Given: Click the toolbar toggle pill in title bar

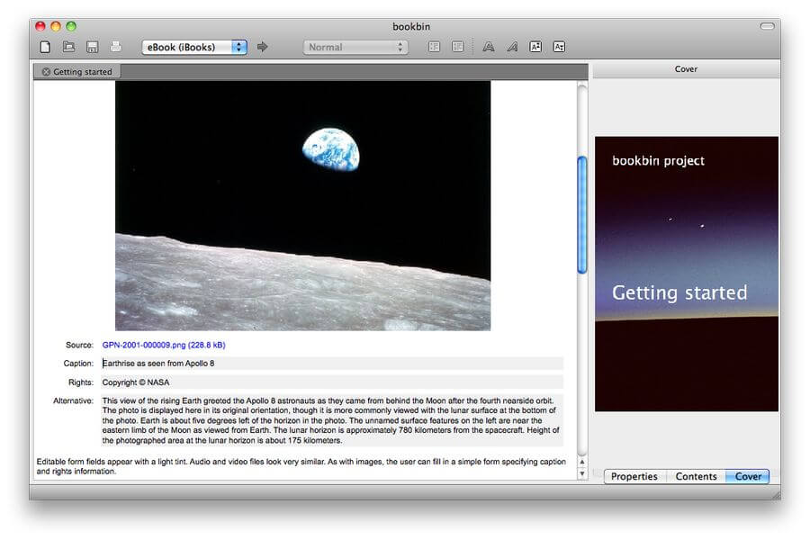Looking at the screenshot, I should (x=767, y=26).
